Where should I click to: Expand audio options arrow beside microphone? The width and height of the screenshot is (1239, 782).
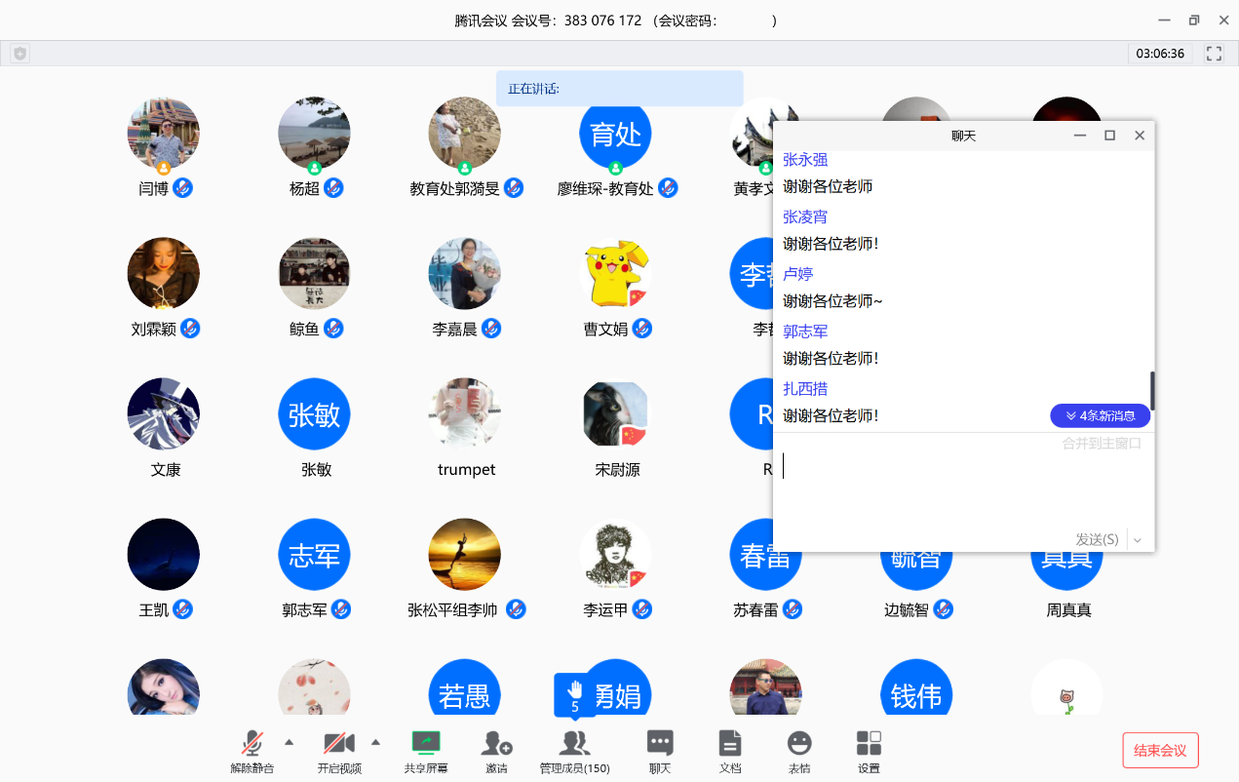(289, 740)
